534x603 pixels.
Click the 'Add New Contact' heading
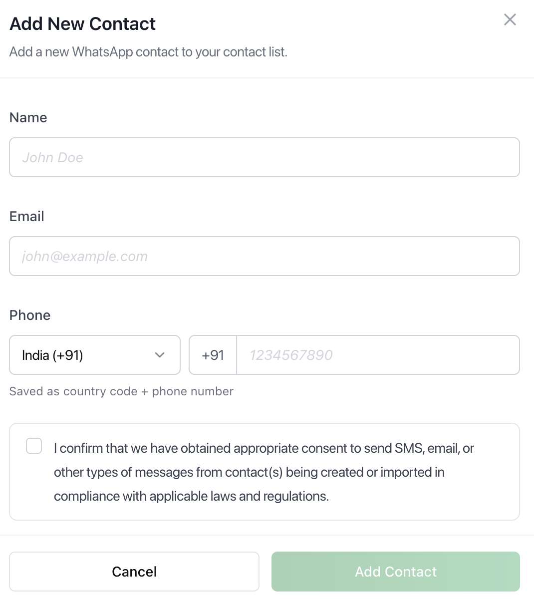(83, 24)
